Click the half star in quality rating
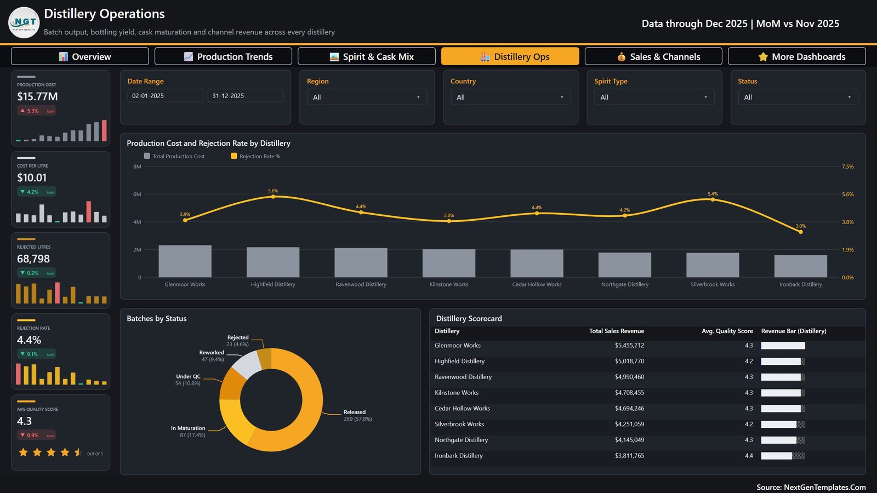Viewport: 877px width, 493px height. coord(78,452)
